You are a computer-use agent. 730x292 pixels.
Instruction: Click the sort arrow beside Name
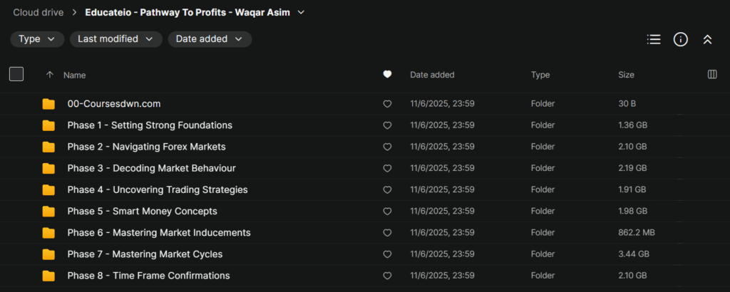(x=49, y=74)
